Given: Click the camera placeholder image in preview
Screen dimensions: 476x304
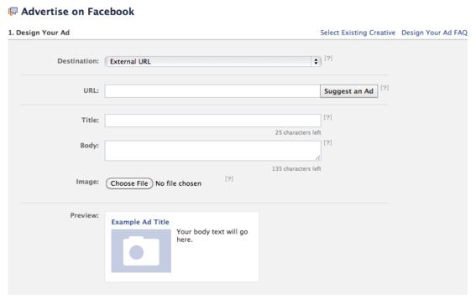Looking at the screenshot, I should pos(141,251).
